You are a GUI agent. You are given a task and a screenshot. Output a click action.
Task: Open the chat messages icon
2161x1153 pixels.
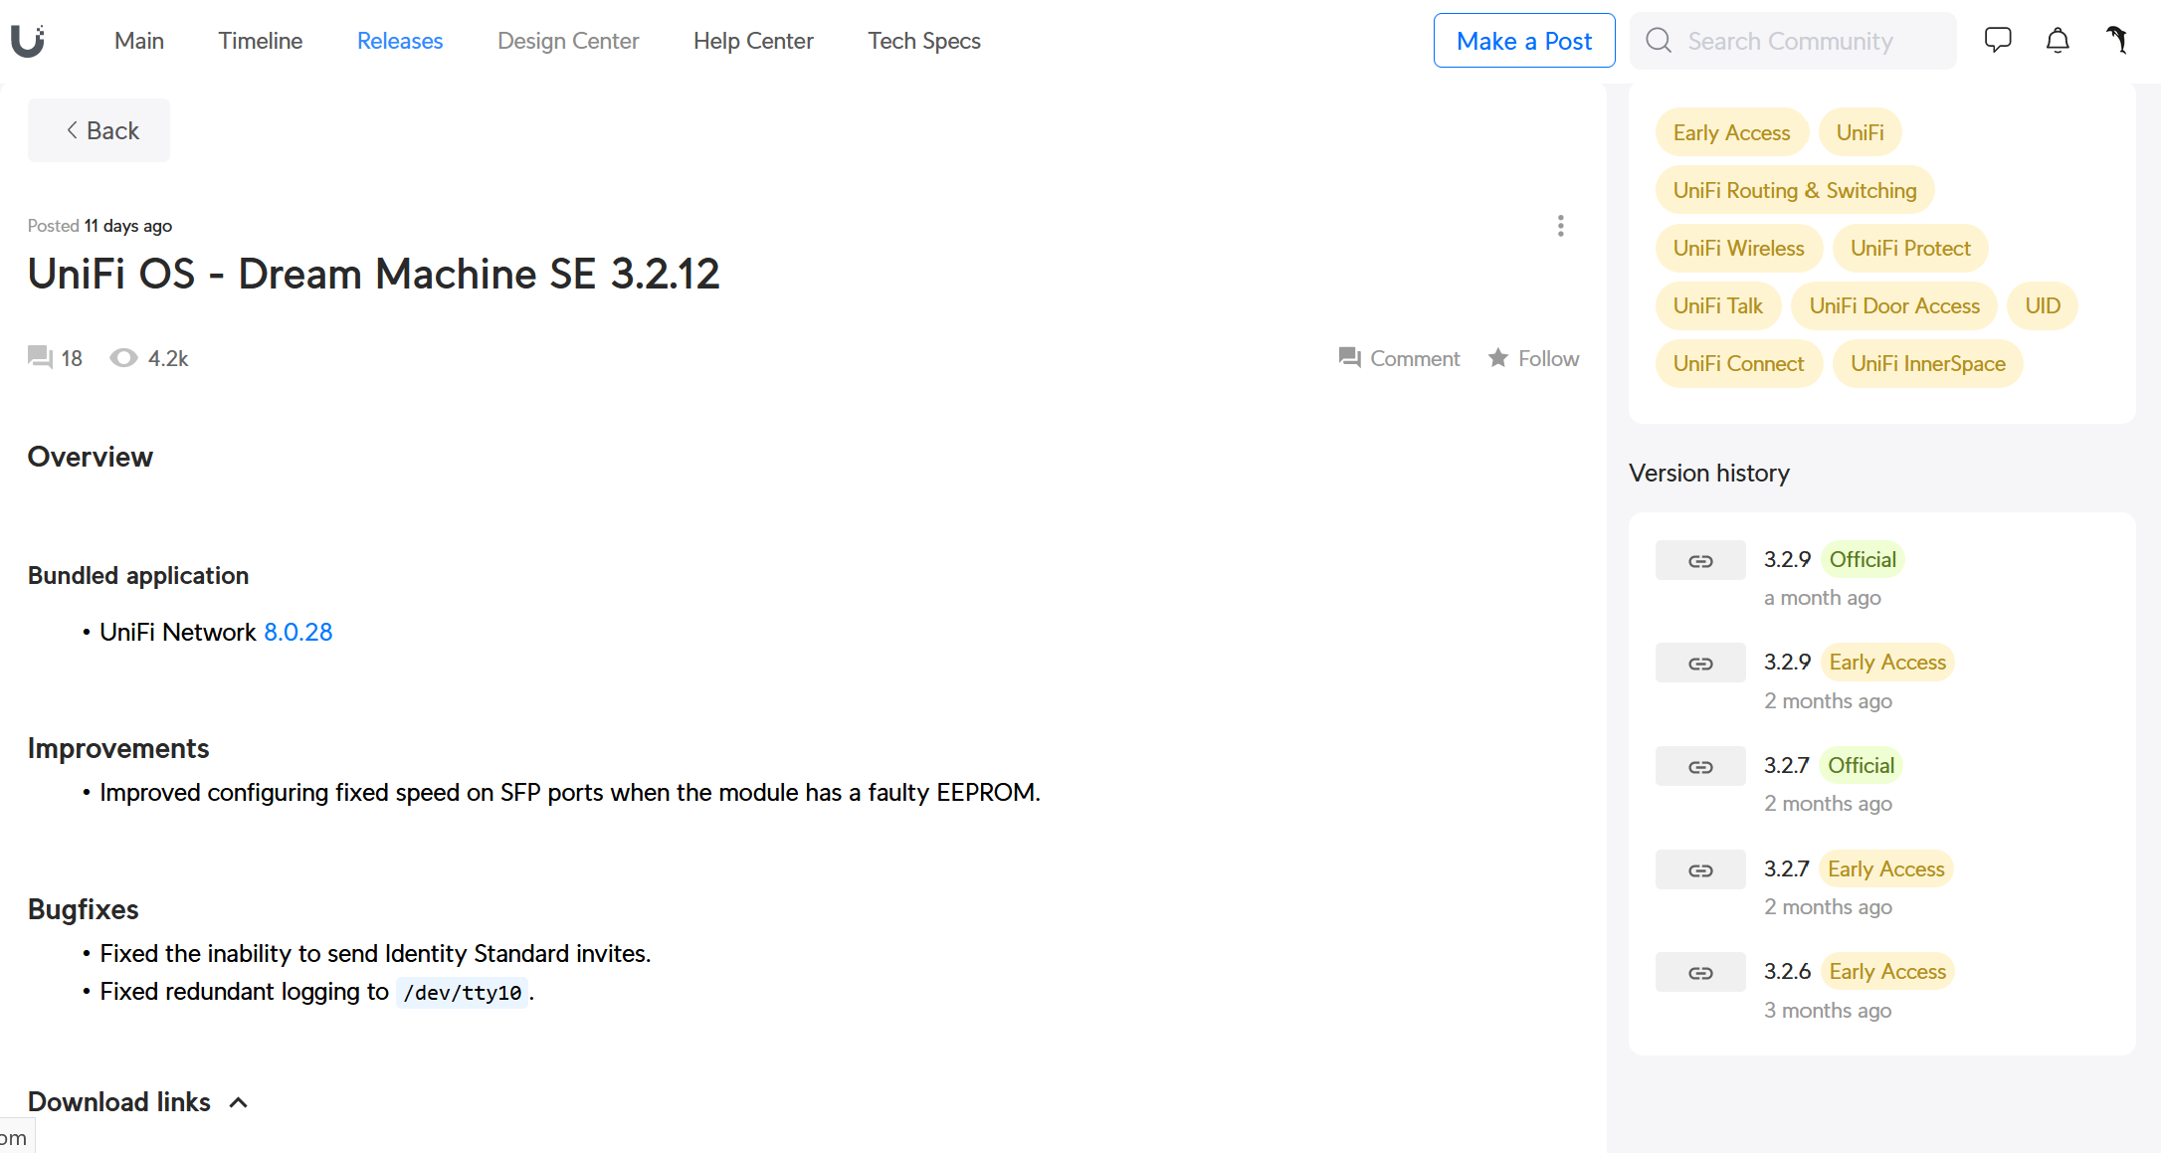click(1998, 40)
